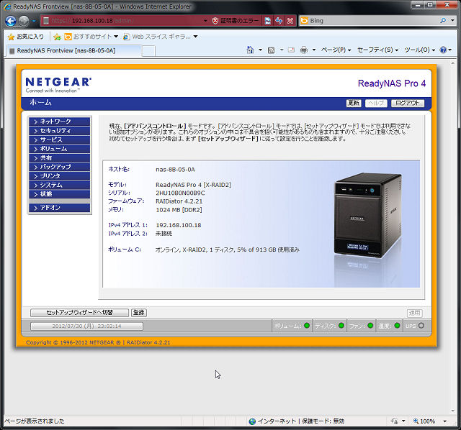Screen dimensions: 461x430
Task: Expand the サービス sidebar menu
Action: pyautogui.click(x=59, y=139)
